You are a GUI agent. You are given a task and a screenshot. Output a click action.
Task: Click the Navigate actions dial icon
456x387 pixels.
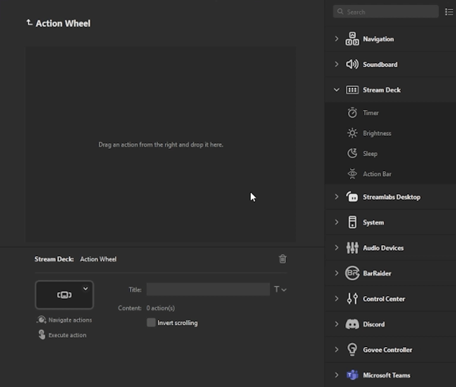coord(41,319)
